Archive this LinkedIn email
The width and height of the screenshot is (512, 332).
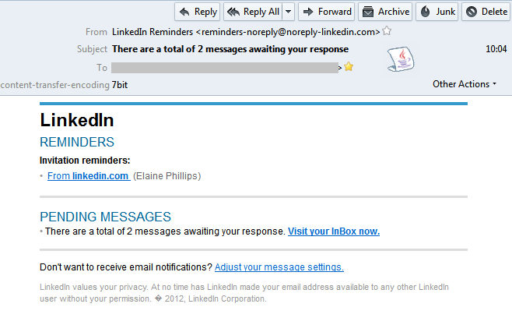click(x=385, y=12)
